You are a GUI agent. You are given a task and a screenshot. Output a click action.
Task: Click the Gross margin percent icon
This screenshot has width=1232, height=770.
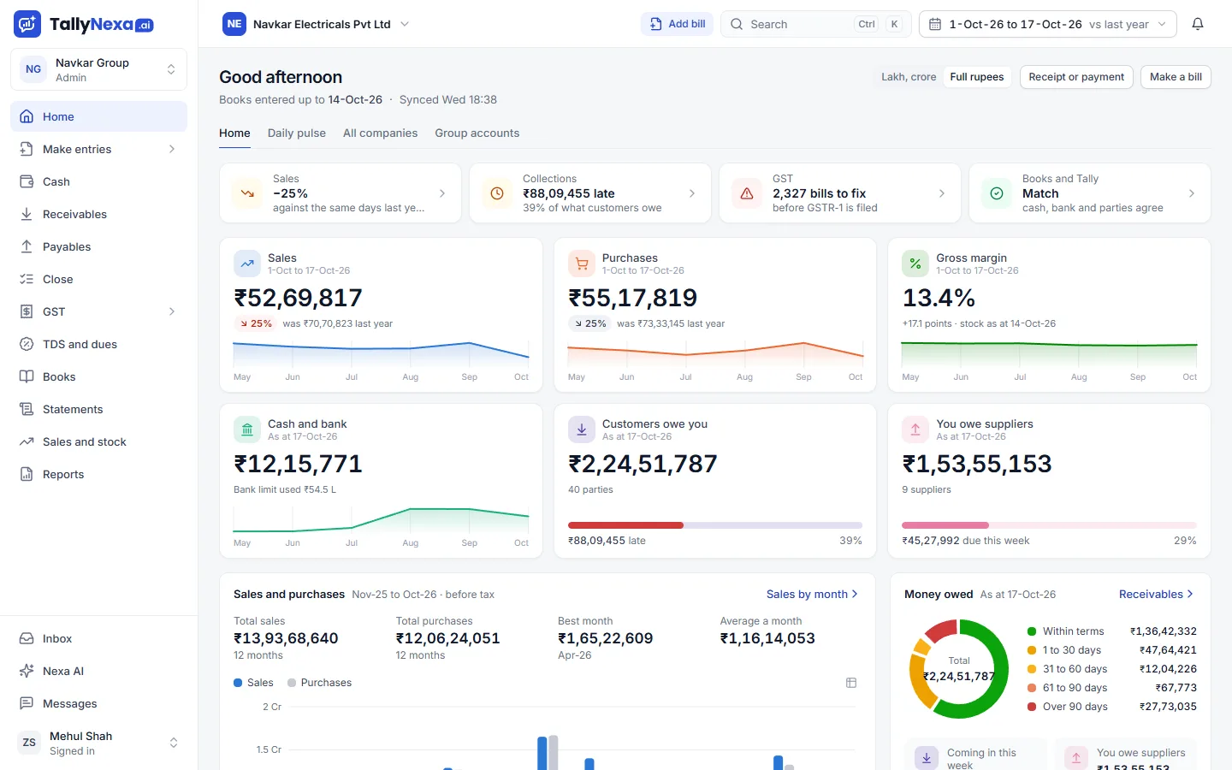tap(915, 264)
